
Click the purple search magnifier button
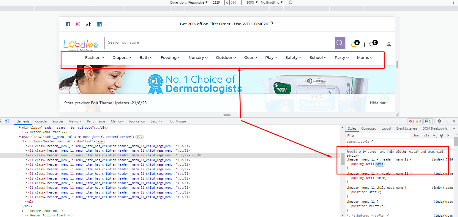[x=340, y=43]
